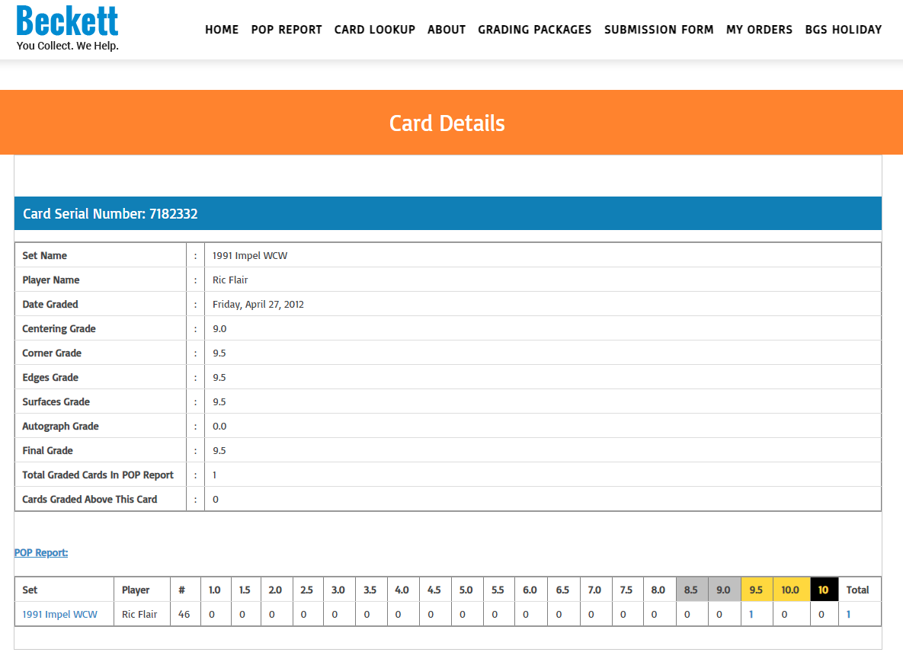Select the Corner Grade value

coord(219,353)
